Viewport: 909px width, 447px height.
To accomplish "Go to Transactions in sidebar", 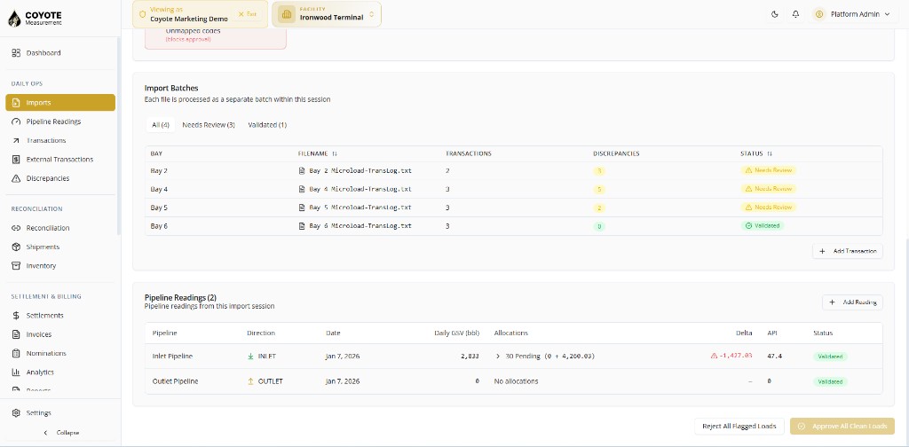I will click(60, 140).
